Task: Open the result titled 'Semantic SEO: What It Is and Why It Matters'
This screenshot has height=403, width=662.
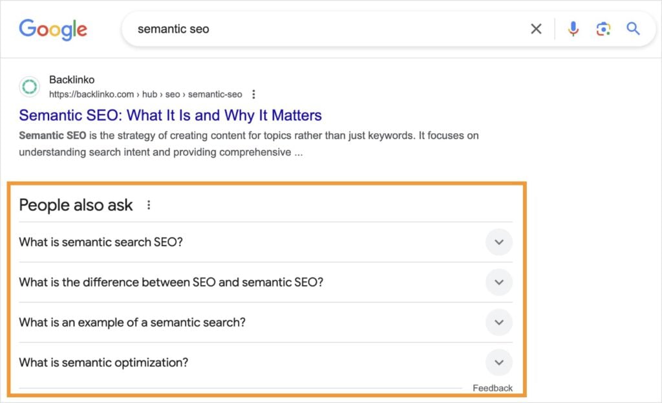Action: (169, 115)
